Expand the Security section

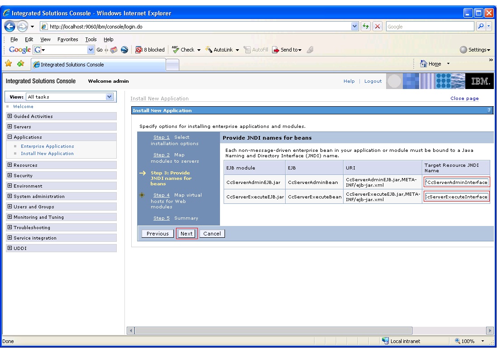point(10,175)
